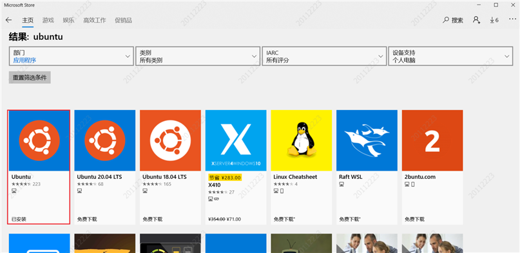Click the 节省 ¥283.00 discount badge

pos(225,177)
